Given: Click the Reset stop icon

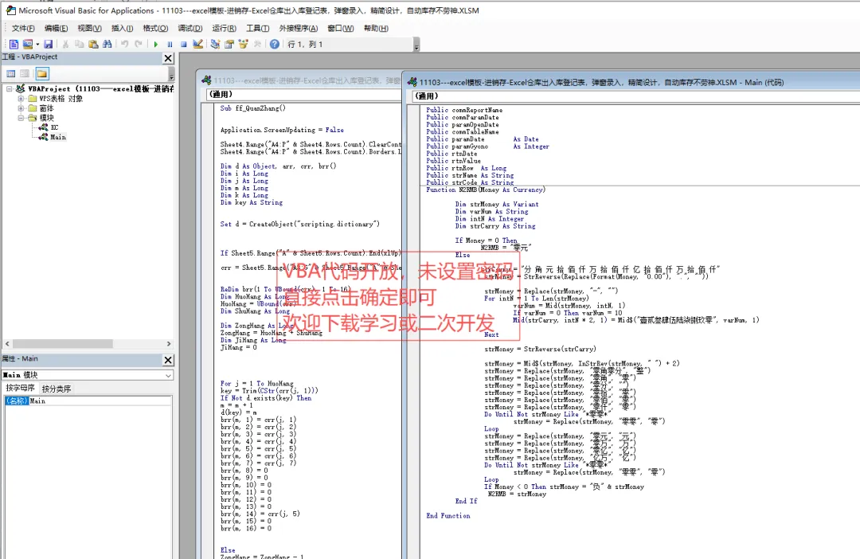Looking at the screenshot, I should point(184,44).
